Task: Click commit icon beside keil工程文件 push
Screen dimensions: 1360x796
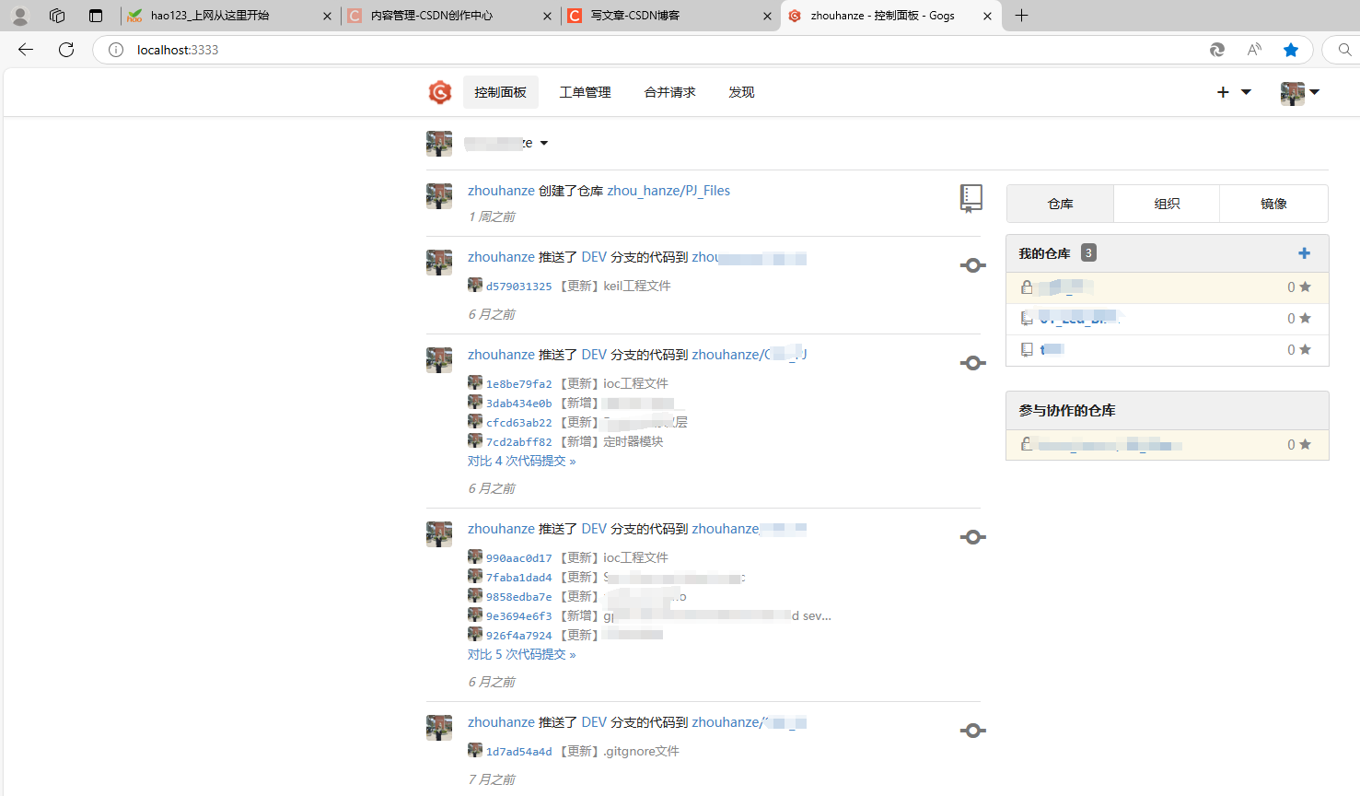Action: [972, 265]
